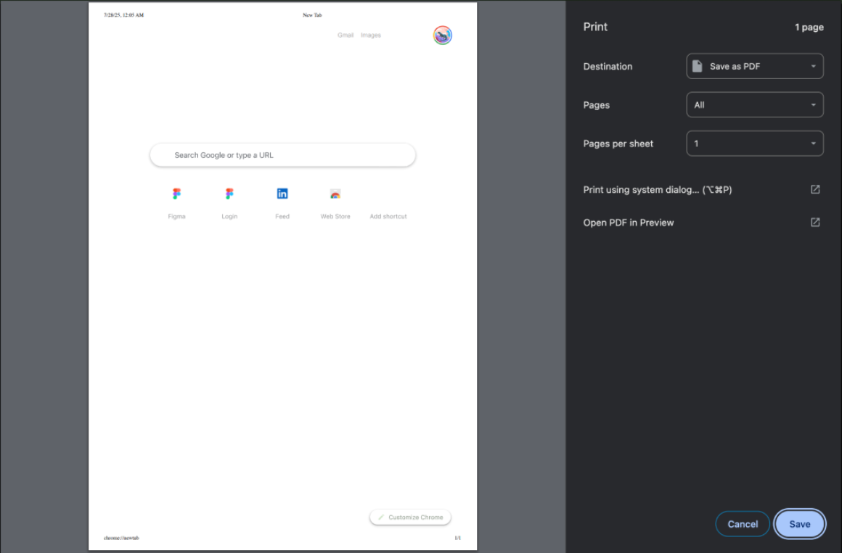Open the Pages per sheet dropdown
Image resolution: width=842 pixels, height=553 pixels.
pyautogui.click(x=754, y=144)
